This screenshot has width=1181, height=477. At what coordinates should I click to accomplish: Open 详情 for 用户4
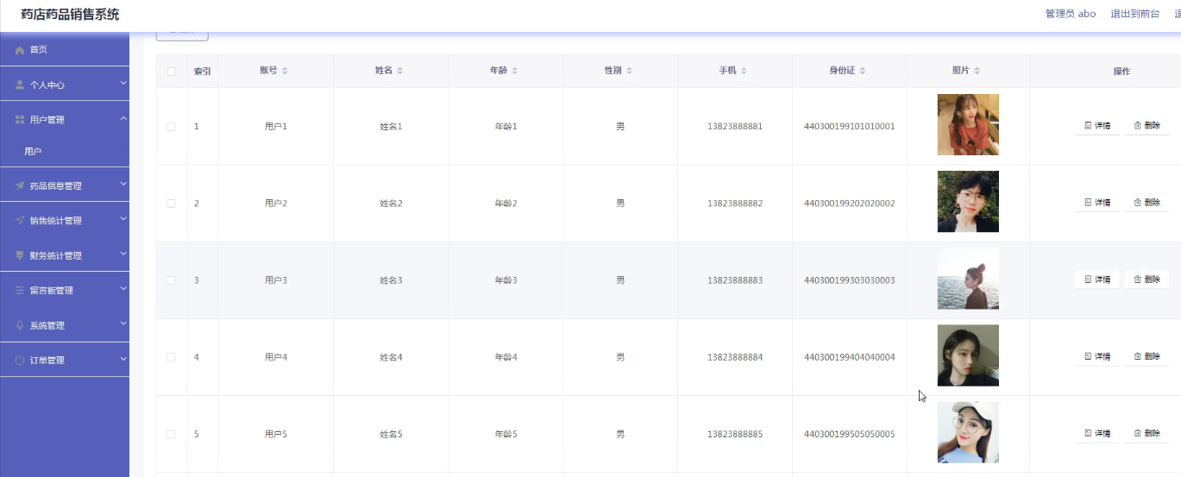(1096, 356)
